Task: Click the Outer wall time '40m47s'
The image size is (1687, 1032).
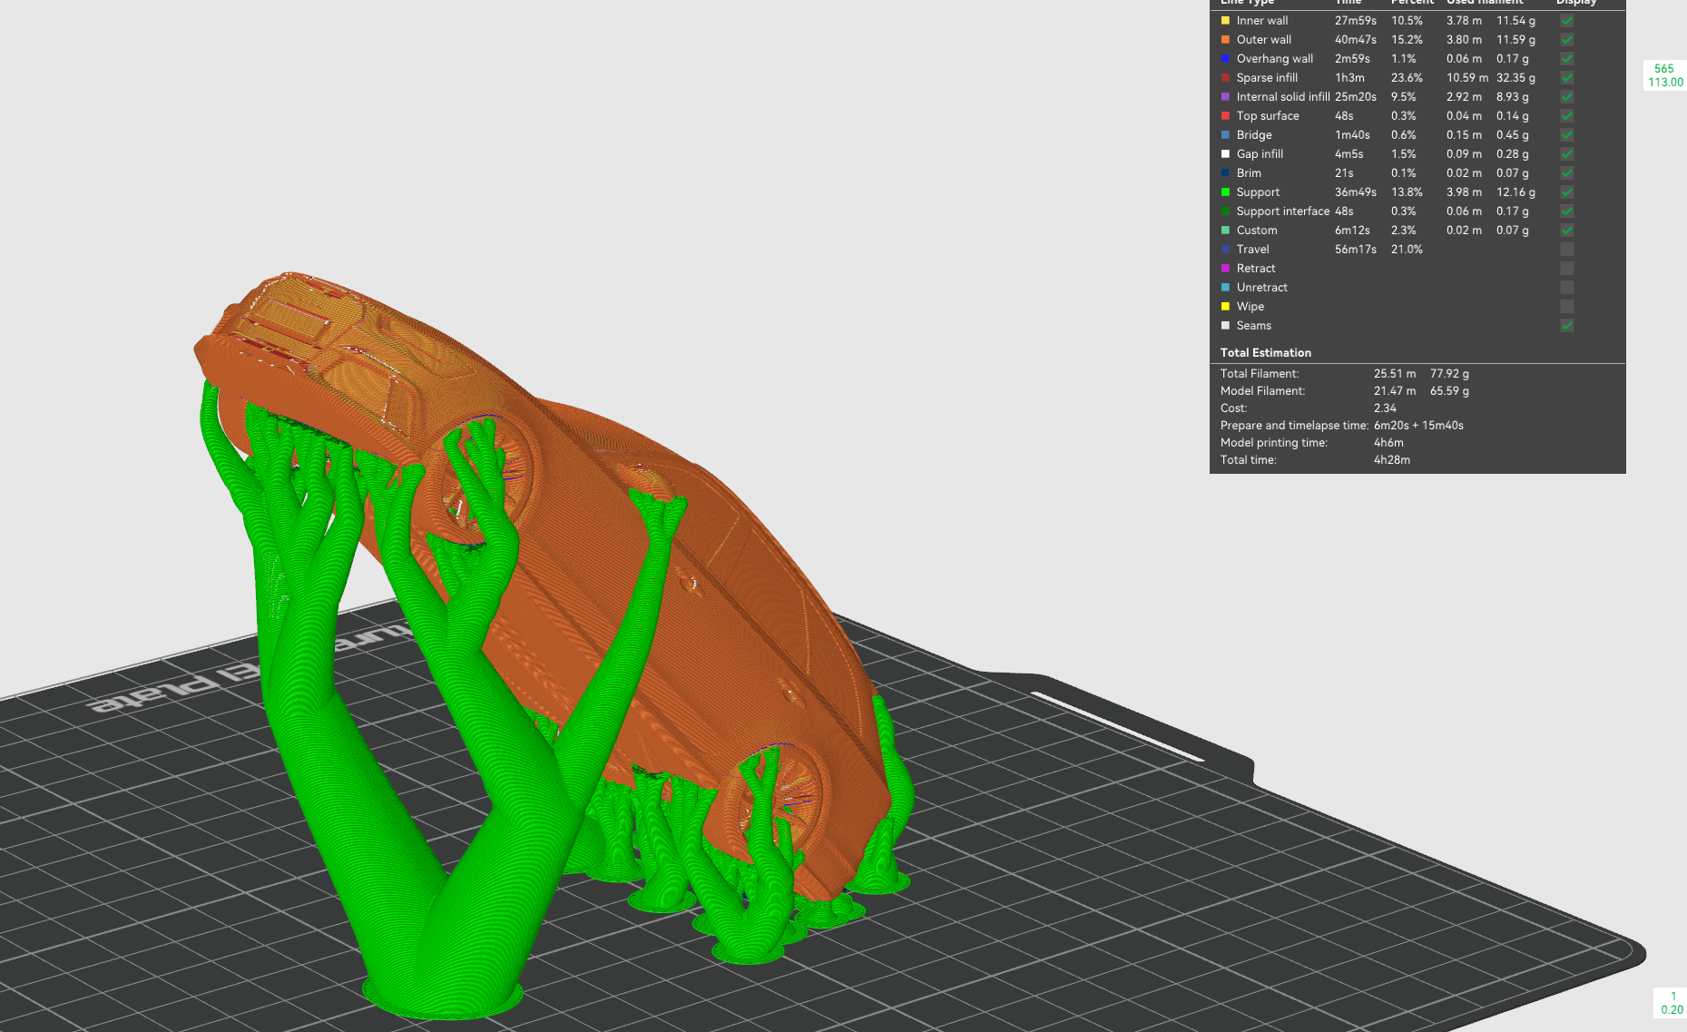Action: (1355, 40)
